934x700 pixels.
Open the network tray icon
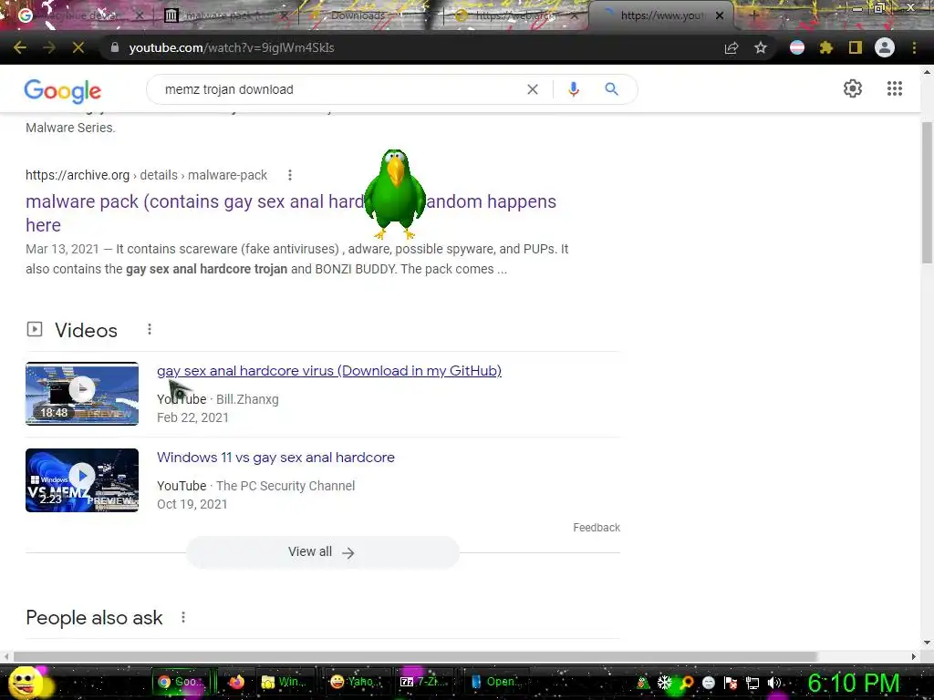point(752,683)
